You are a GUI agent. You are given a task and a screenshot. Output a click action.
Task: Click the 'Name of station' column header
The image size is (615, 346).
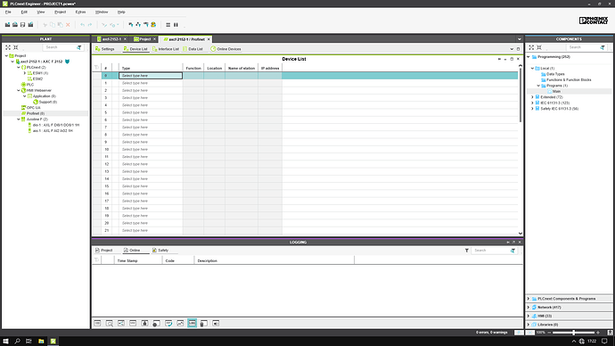pyautogui.click(x=242, y=69)
